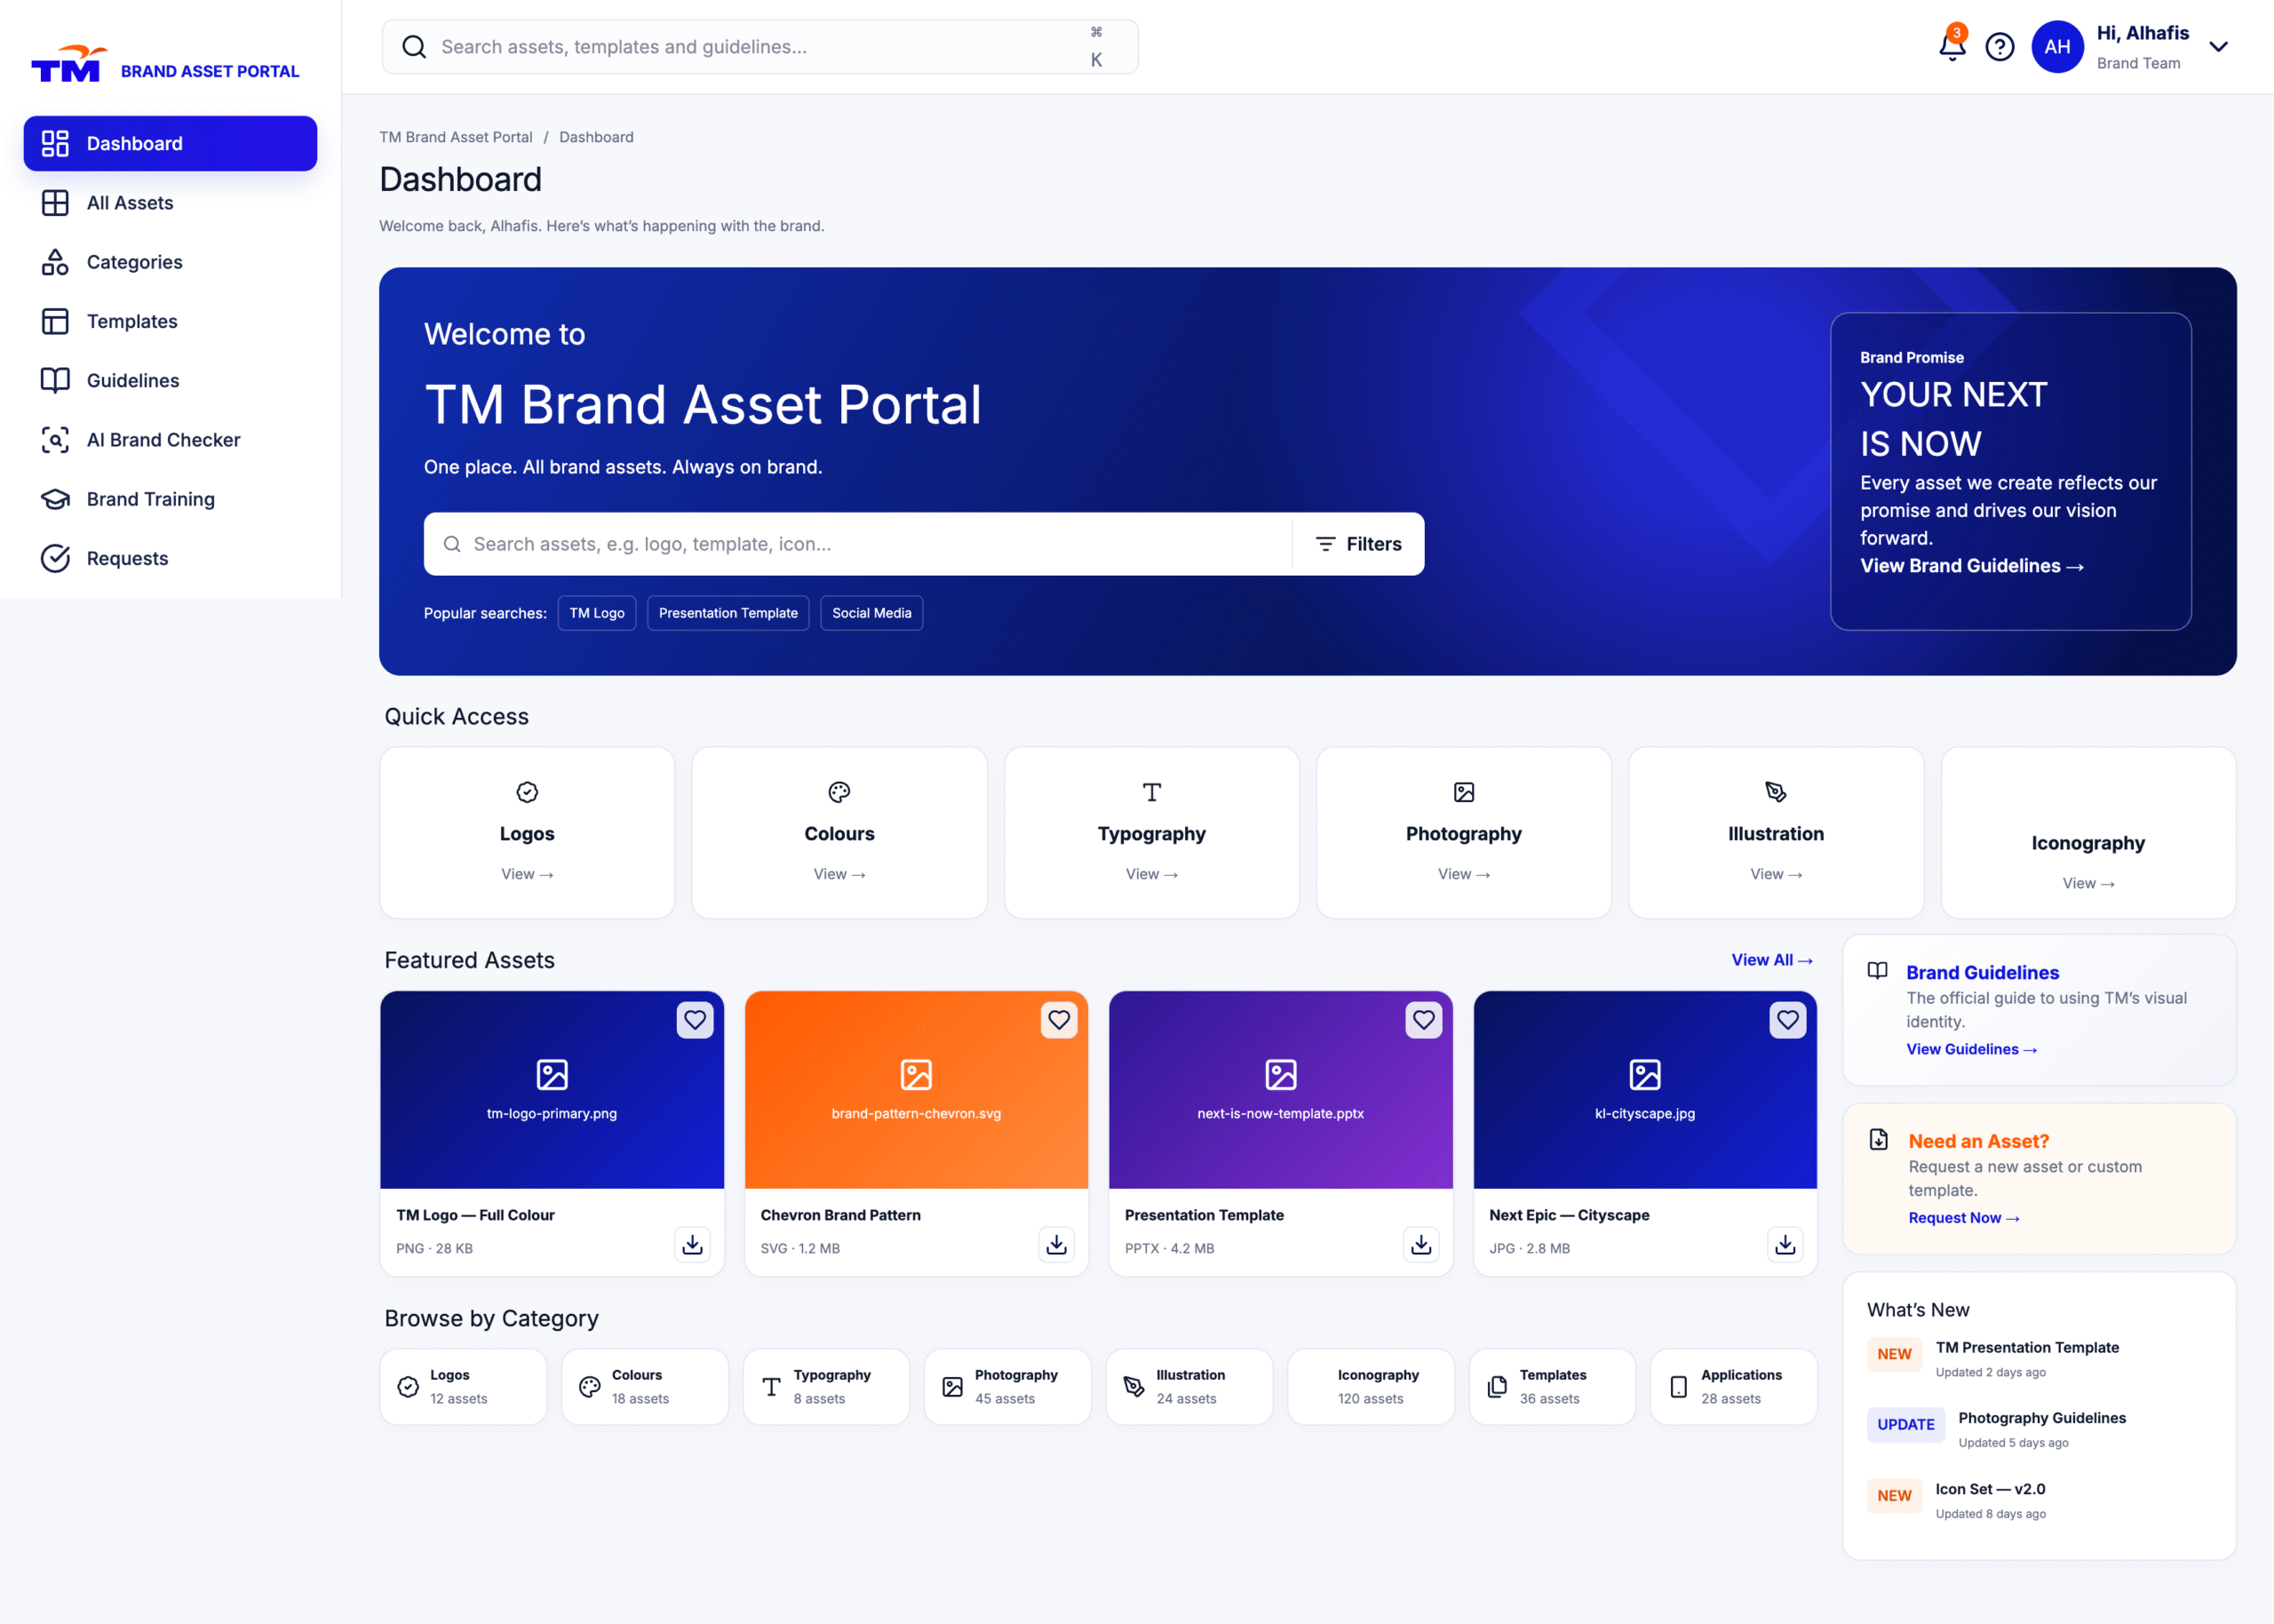Download the Chevron Brand Pattern asset
This screenshot has width=2274, height=1624.
[x=1056, y=1244]
